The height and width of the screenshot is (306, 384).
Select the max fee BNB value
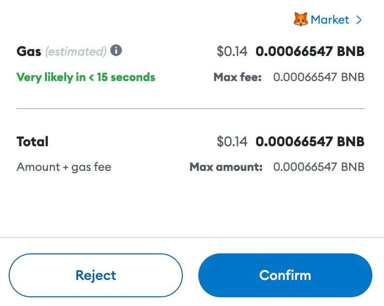pyautogui.click(x=319, y=77)
